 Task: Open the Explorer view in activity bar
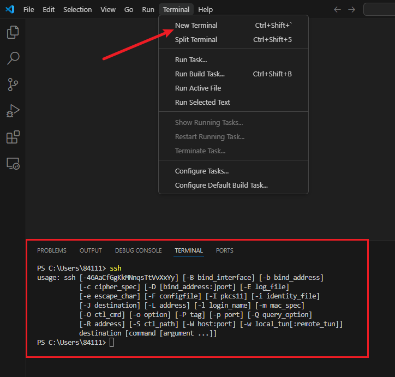[x=13, y=32]
